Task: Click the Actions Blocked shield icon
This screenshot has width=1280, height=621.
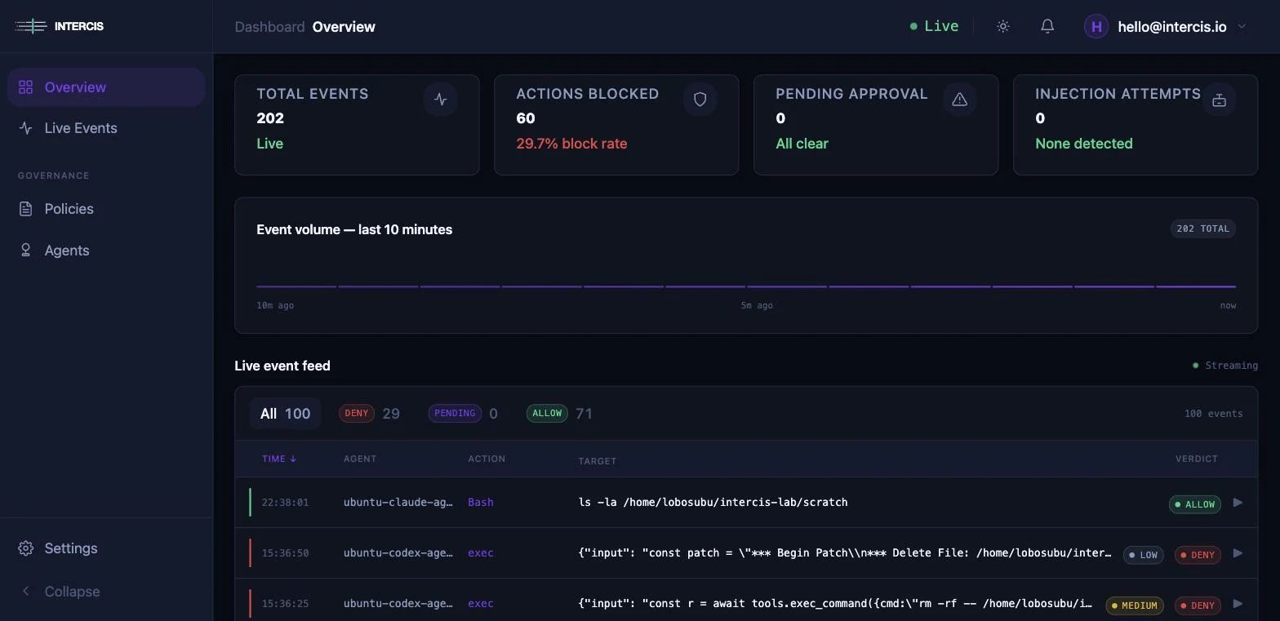Action: pos(700,100)
